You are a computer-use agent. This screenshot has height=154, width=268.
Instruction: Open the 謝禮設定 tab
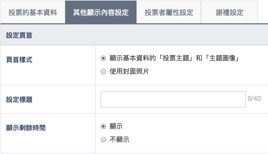click(x=230, y=13)
